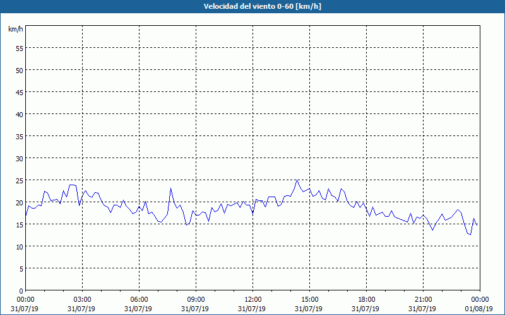Click the 09:00 x-axis time label

(x=196, y=300)
